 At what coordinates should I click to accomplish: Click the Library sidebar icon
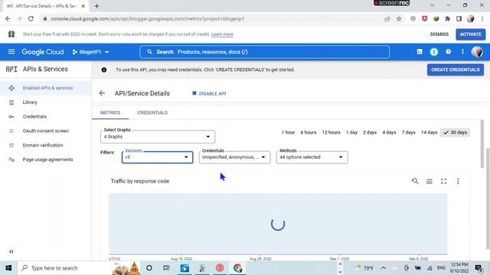(x=11, y=102)
